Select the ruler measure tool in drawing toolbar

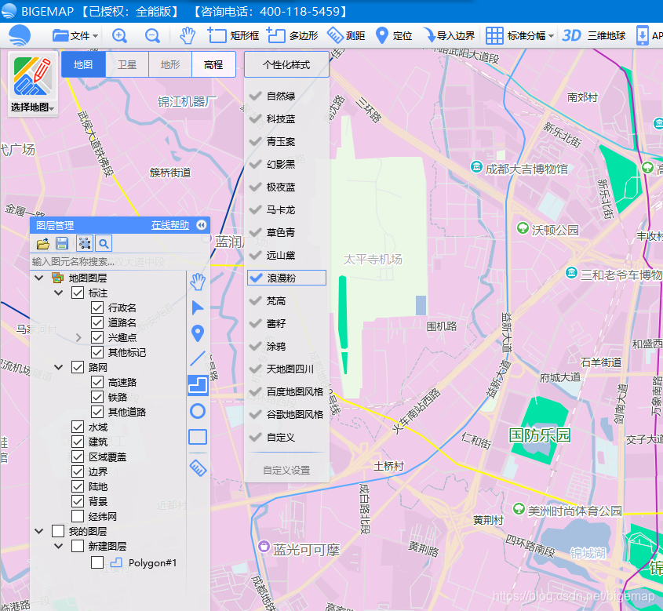click(x=198, y=467)
